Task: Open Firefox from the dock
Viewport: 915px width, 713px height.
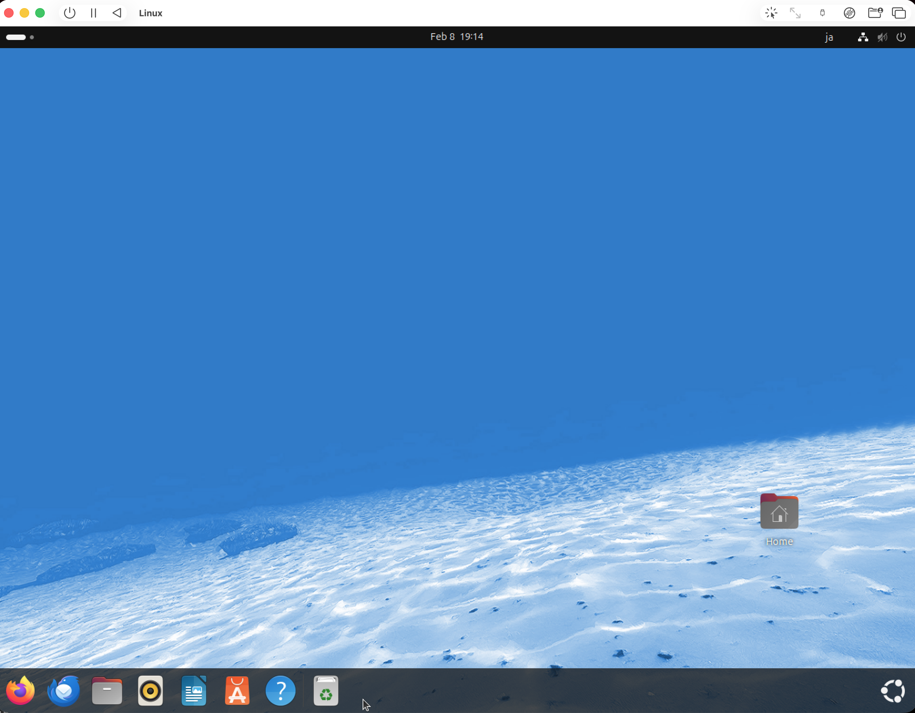Action: [x=20, y=690]
